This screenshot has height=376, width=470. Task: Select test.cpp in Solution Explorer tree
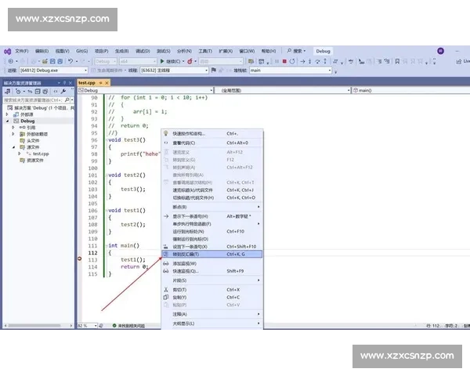coord(41,154)
